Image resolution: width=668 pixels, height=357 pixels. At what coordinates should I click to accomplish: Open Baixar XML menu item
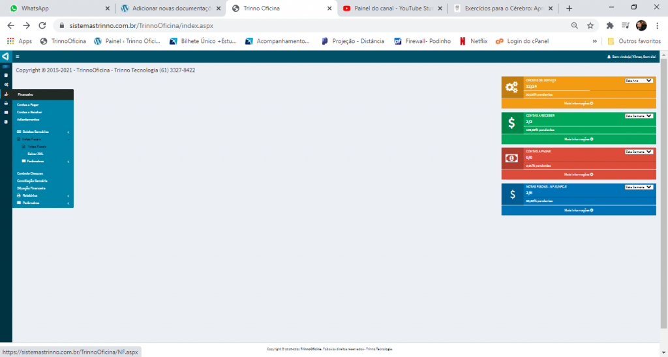coord(35,154)
